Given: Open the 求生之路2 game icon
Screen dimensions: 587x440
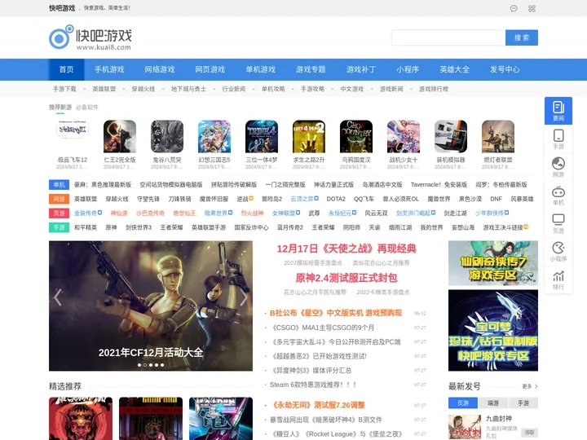Looking at the screenshot, I should tap(309, 136).
